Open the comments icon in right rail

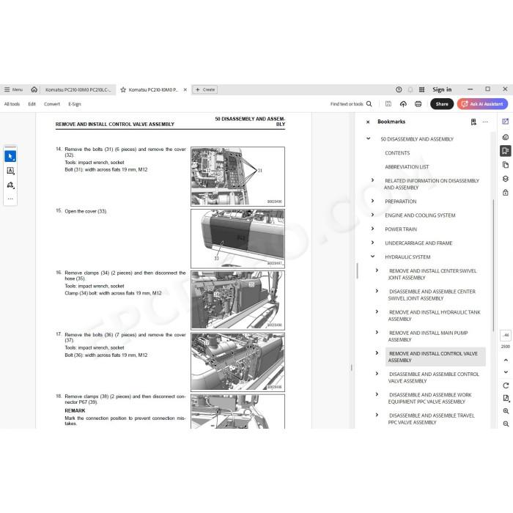[506, 137]
